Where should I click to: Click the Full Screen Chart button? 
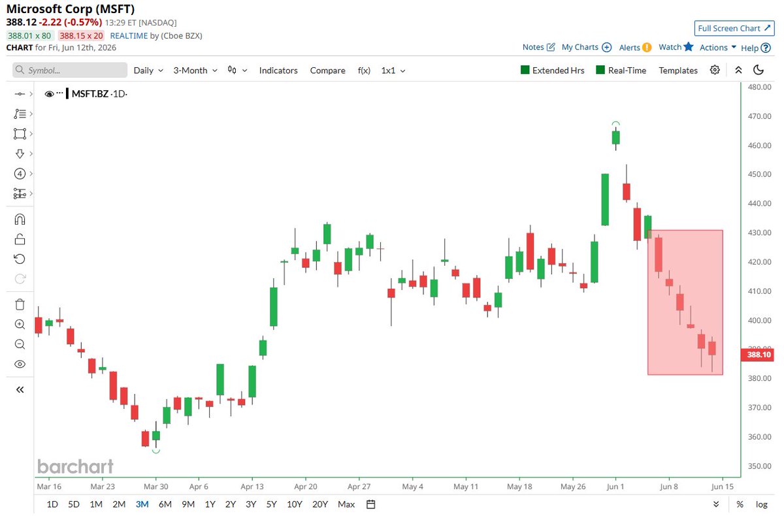[735, 28]
